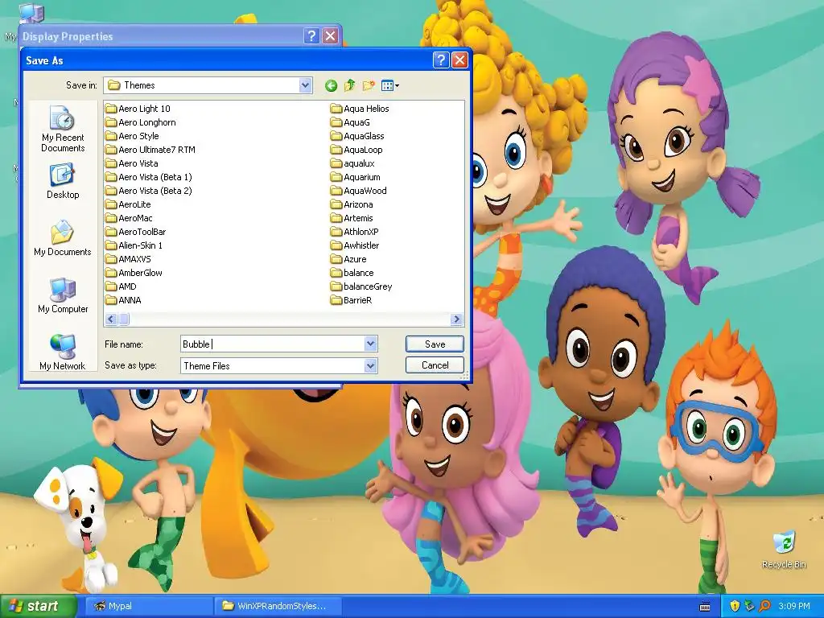Select the Aero Vista (Beta 1) folder

[149, 177]
